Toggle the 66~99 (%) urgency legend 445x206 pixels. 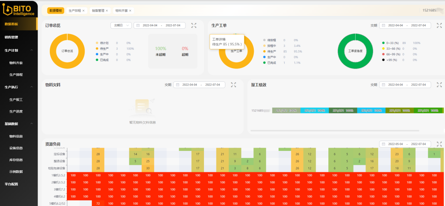pos(391,54)
